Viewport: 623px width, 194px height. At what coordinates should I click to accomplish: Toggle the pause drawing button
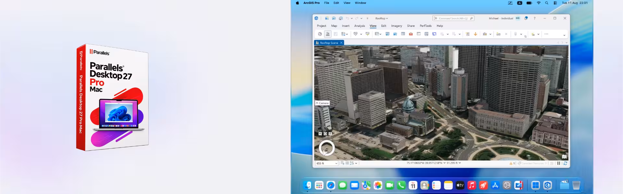point(558,163)
